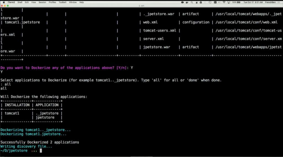Click tomcat1 cell in small table
Image resolution: width=283 pixels, height=157 pixels.
[12, 113]
